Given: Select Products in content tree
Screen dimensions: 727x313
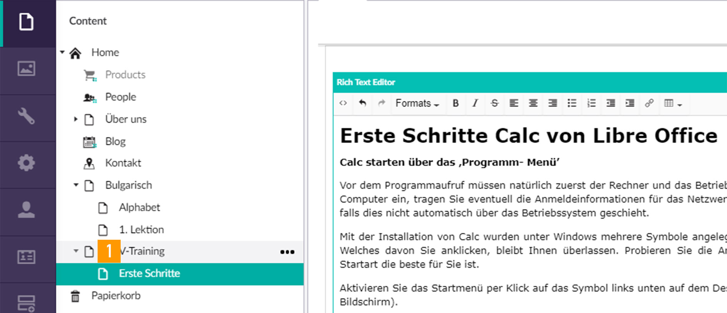Looking at the screenshot, I should [125, 75].
